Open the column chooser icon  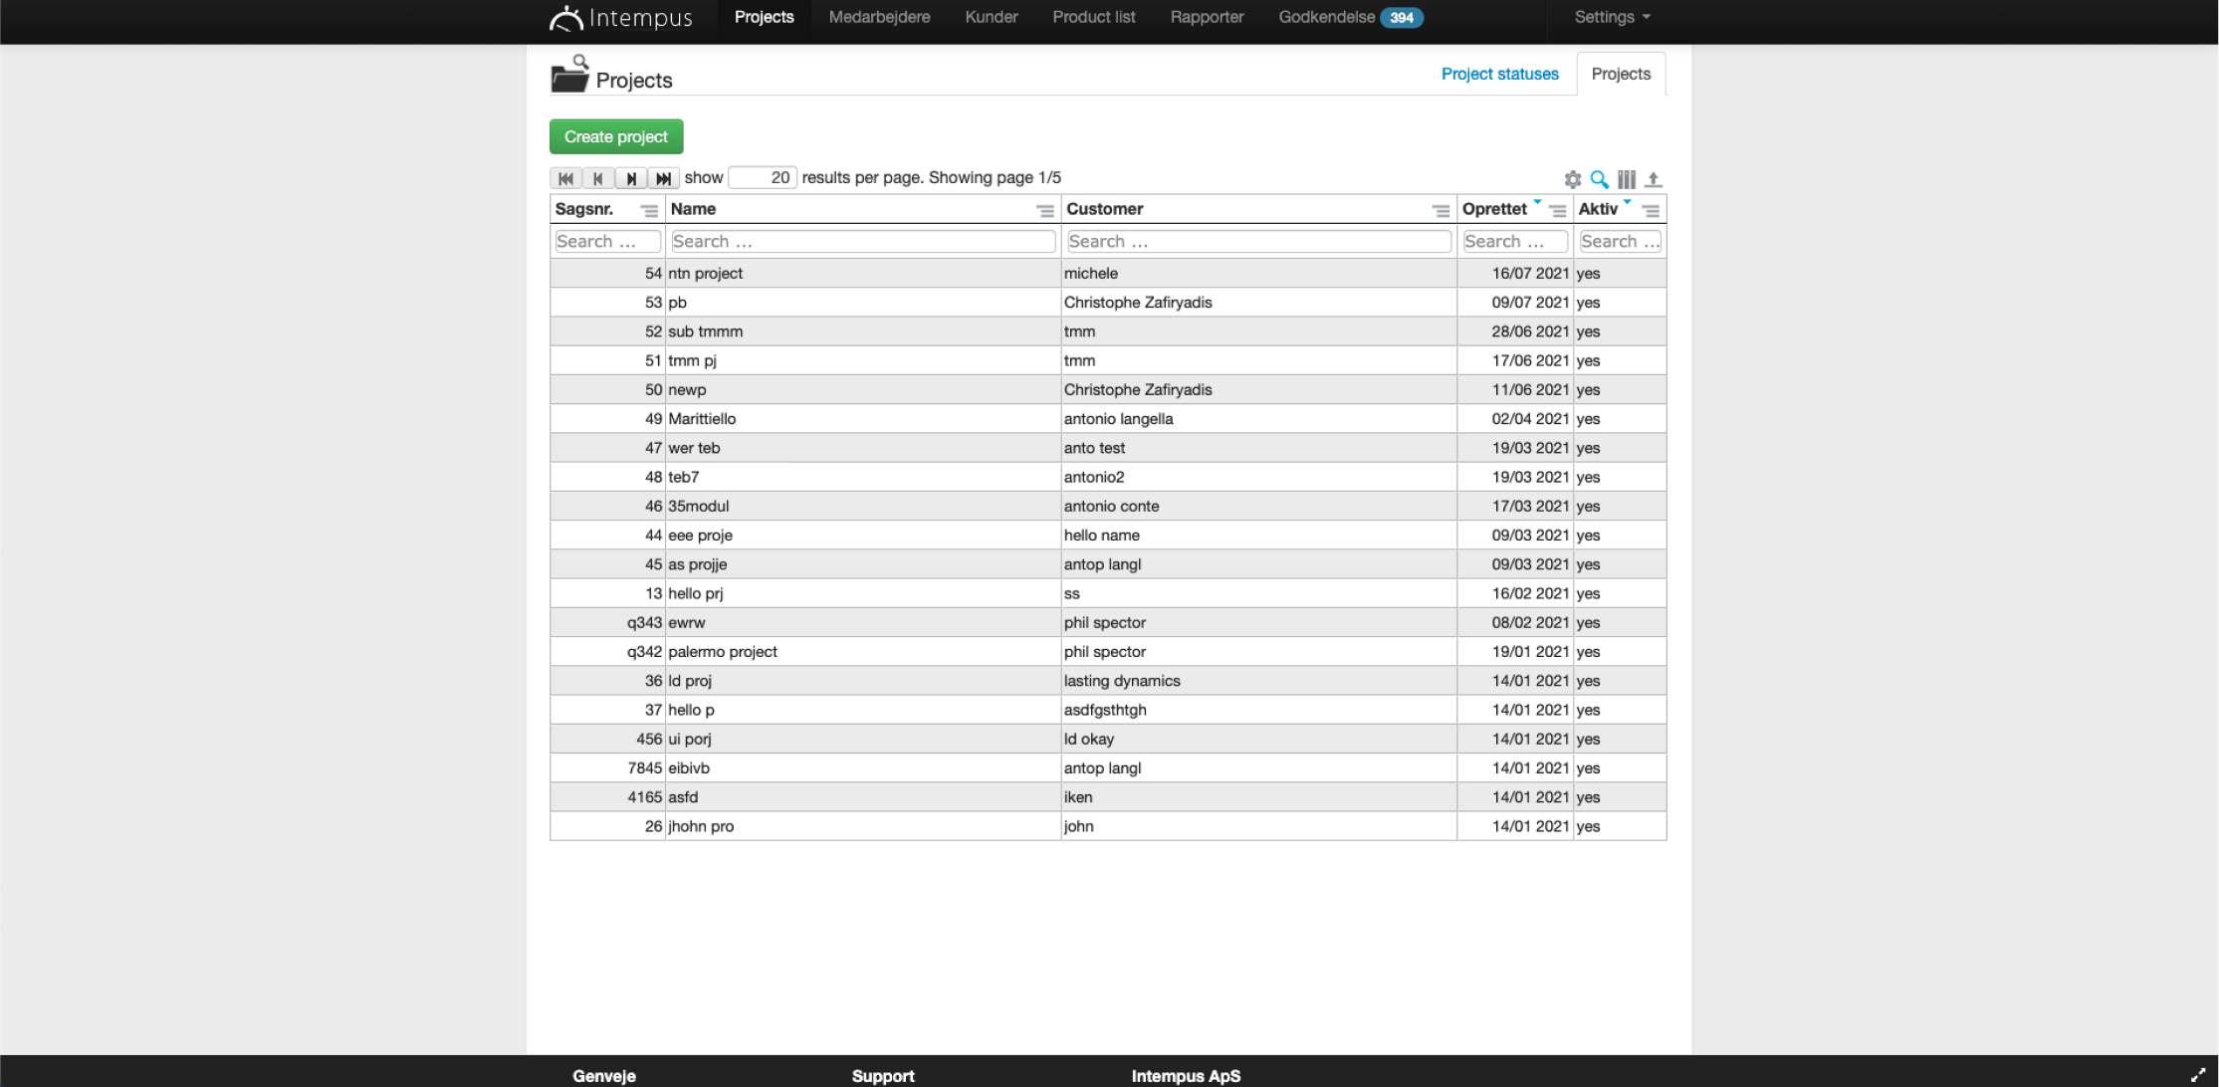(1626, 179)
